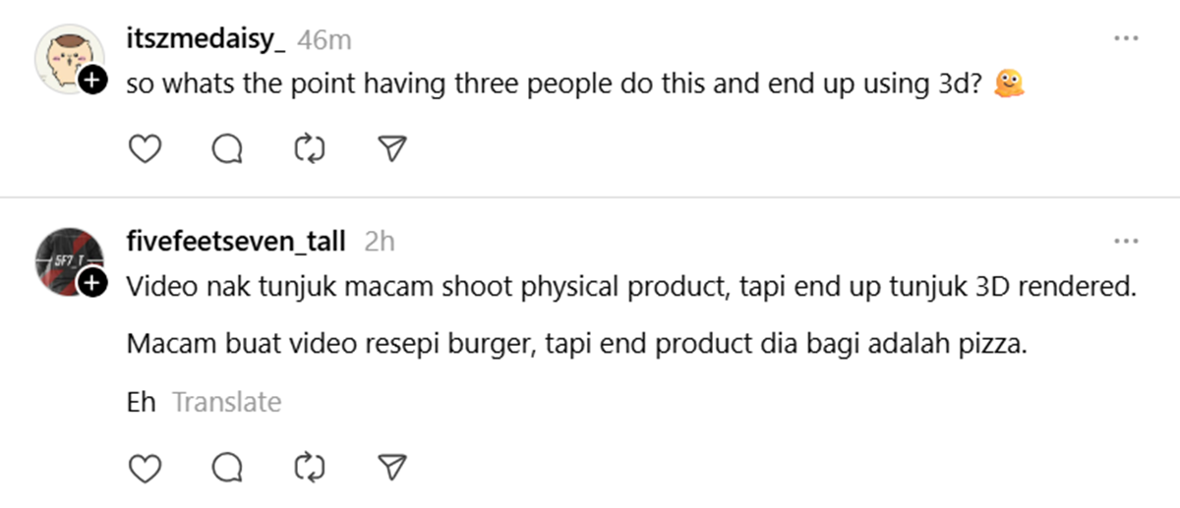Reply to itszmedaisy_'s comment via bubble icon

pos(227,148)
